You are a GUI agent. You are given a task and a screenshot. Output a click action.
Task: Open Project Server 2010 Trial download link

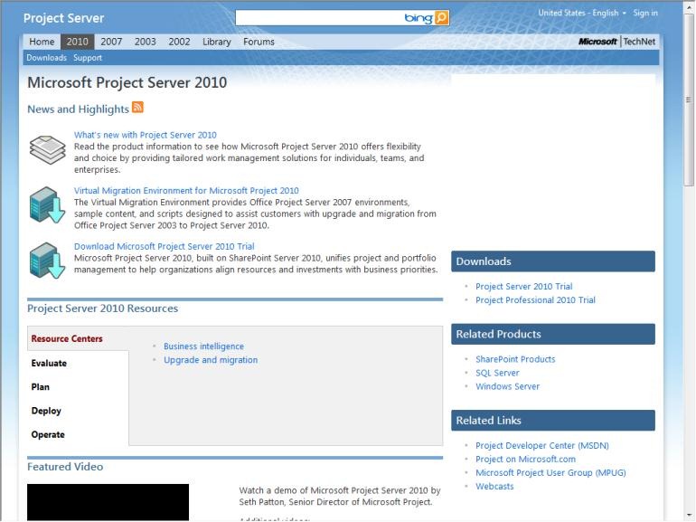(523, 287)
